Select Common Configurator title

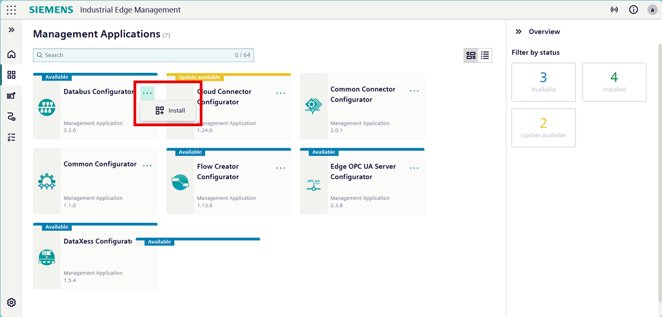pyautogui.click(x=100, y=164)
